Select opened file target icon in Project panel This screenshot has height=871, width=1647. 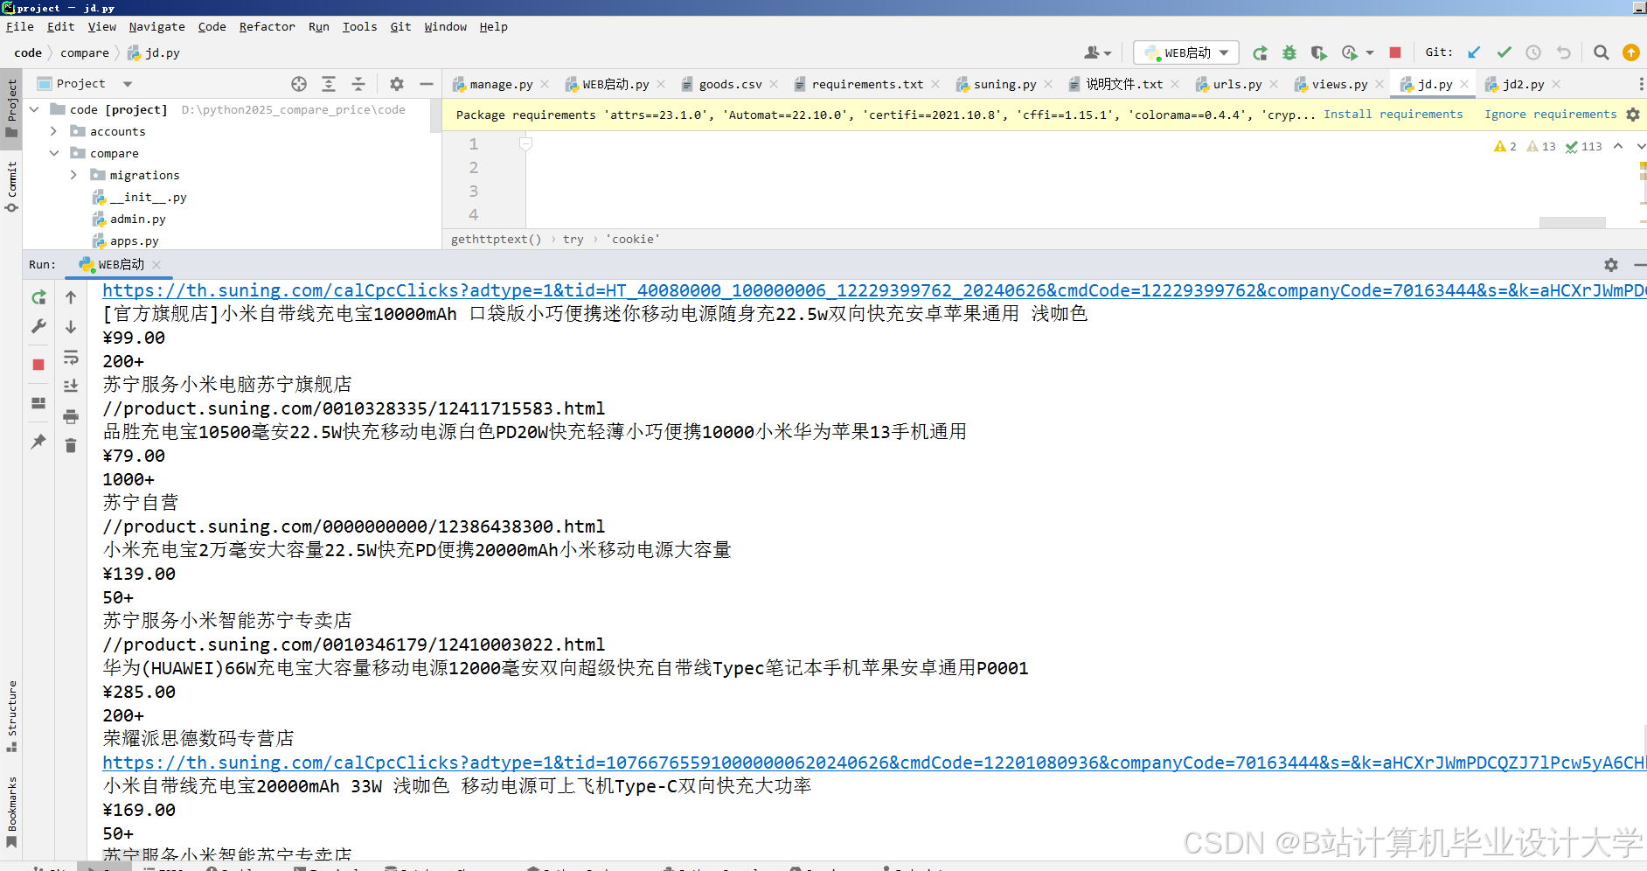299,84
